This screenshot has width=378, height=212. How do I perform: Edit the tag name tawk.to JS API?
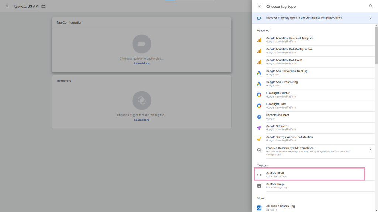coord(26,6)
